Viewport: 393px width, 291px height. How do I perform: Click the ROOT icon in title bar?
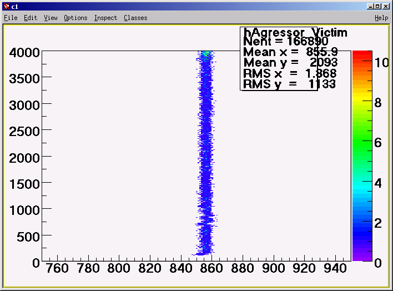click(x=7, y=7)
